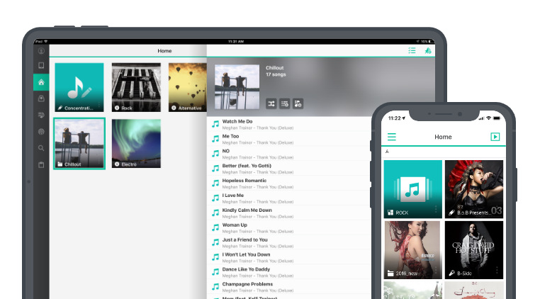Open the Chillout cover art in detail header
The width and height of the screenshot is (540, 299).
coord(237,87)
